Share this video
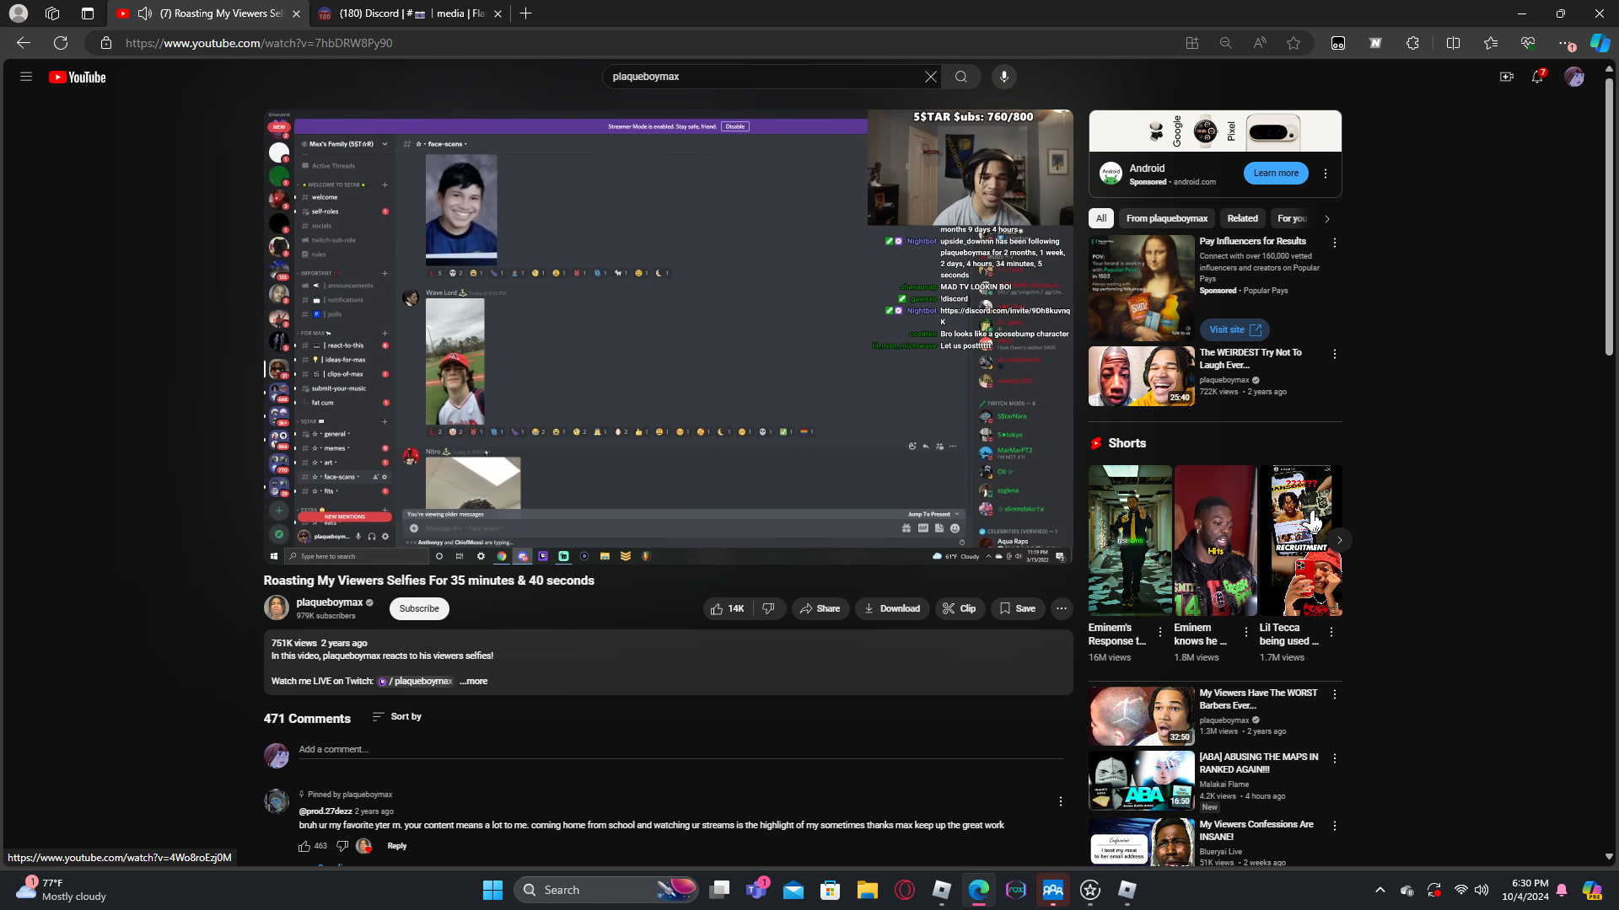Screen dimensions: 1619x910 click(x=820, y=608)
